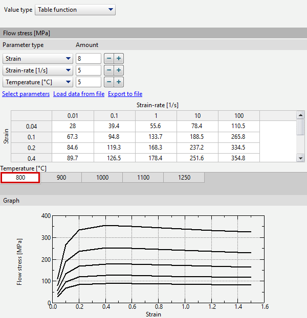Switch to the 900 temperature tab
This screenshot has width=307, height=318.
click(61, 178)
